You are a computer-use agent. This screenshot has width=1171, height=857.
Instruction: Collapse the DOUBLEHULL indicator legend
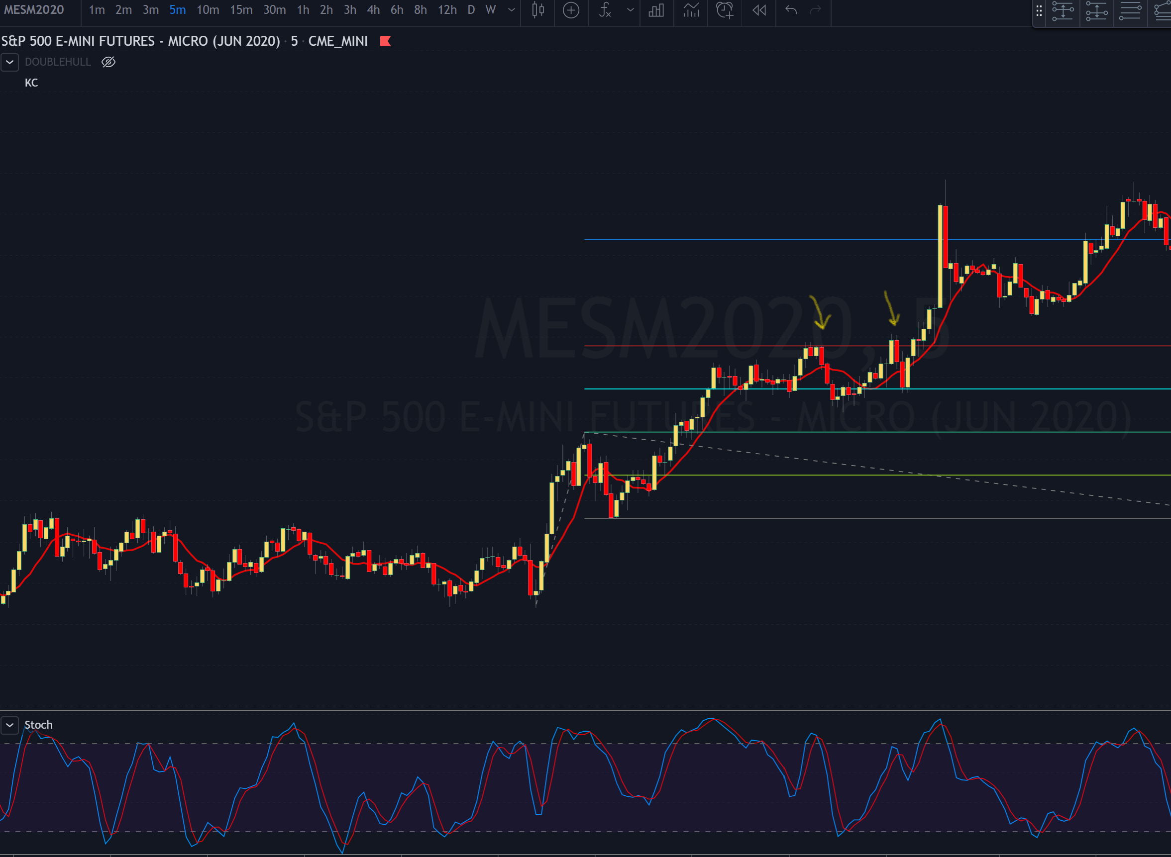point(10,62)
